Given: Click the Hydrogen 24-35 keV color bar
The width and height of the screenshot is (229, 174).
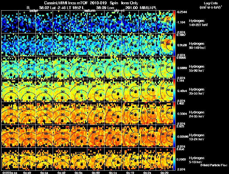Looking at the screenshot, I should pyautogui.click(x=174, y=113).
